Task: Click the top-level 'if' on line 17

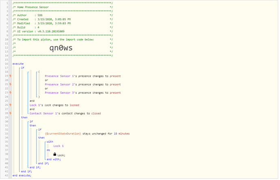Action: tap(23, 68)
